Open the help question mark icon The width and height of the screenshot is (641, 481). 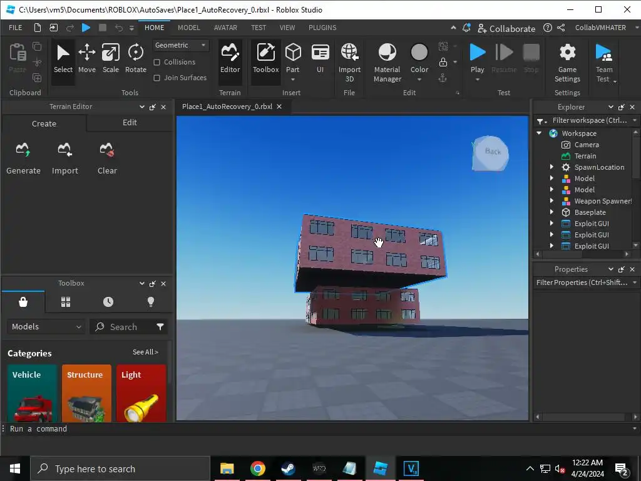point(547,28)
